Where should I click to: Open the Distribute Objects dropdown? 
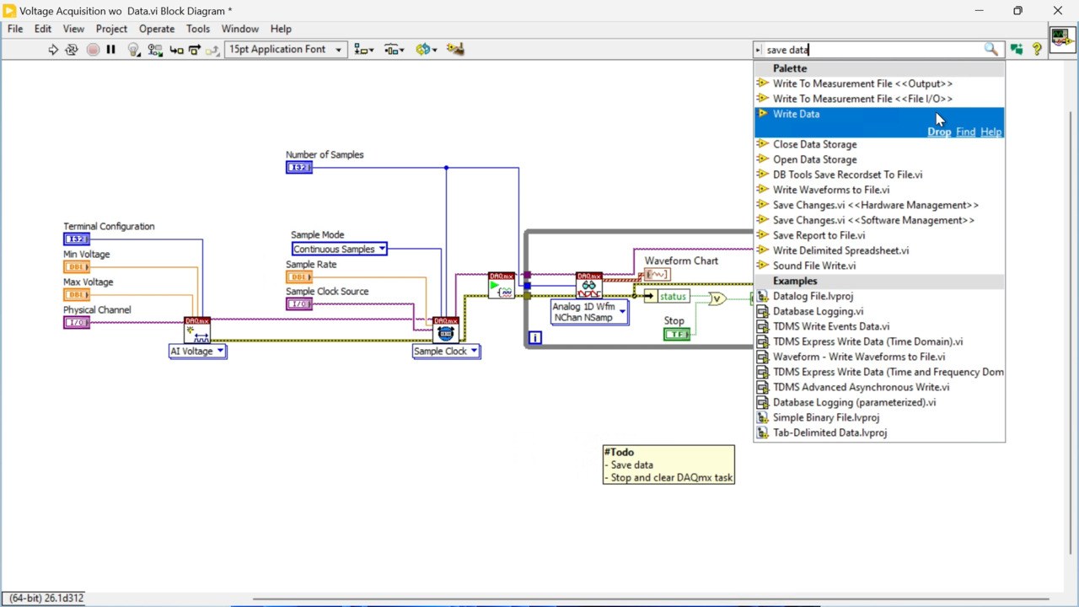point(395,50)
